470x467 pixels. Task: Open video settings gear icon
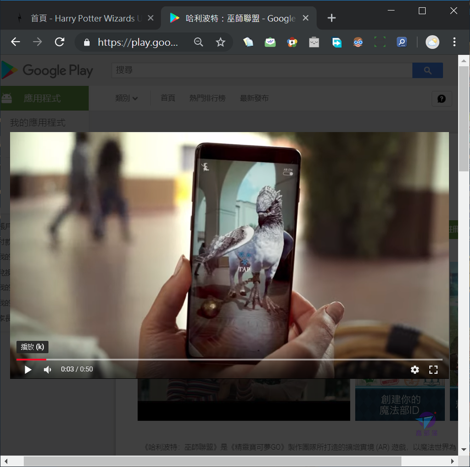(414, 370)
